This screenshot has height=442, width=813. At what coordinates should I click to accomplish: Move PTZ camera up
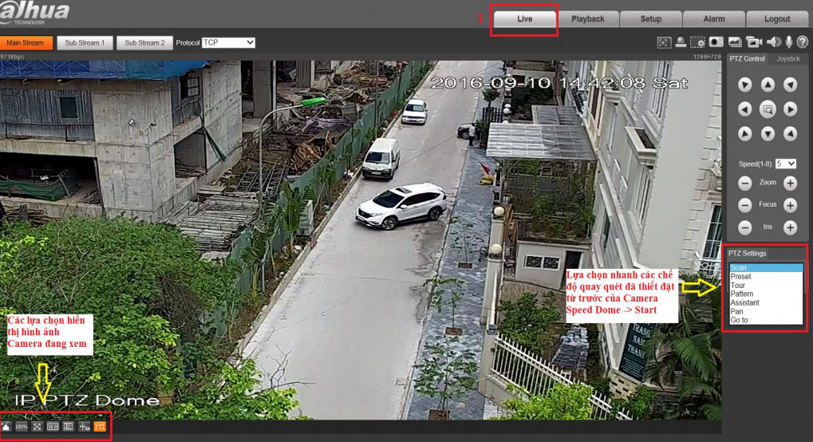click(768, 85)
